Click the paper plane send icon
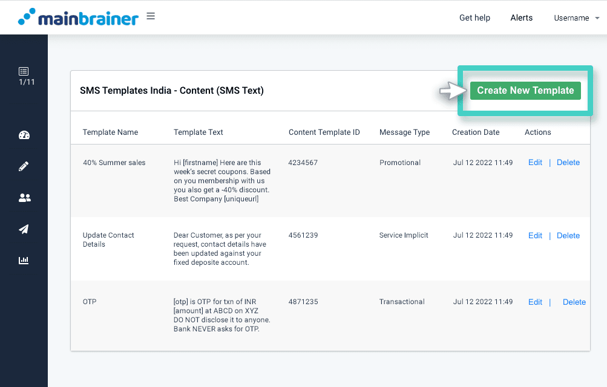Screen dimensions: 607x387 pos(24,229)
